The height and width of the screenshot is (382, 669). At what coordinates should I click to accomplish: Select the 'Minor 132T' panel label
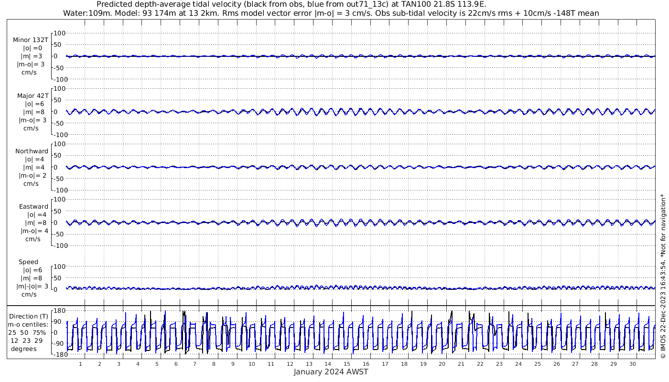pyautogui.click(x=31, y=40)
